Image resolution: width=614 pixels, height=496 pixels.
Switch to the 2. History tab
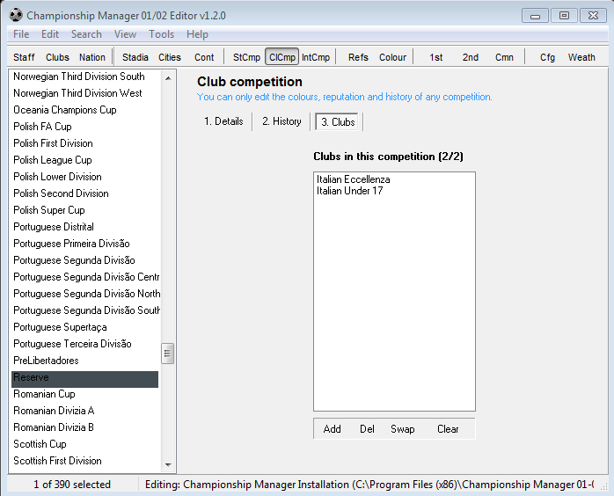(x=281, y=121)
